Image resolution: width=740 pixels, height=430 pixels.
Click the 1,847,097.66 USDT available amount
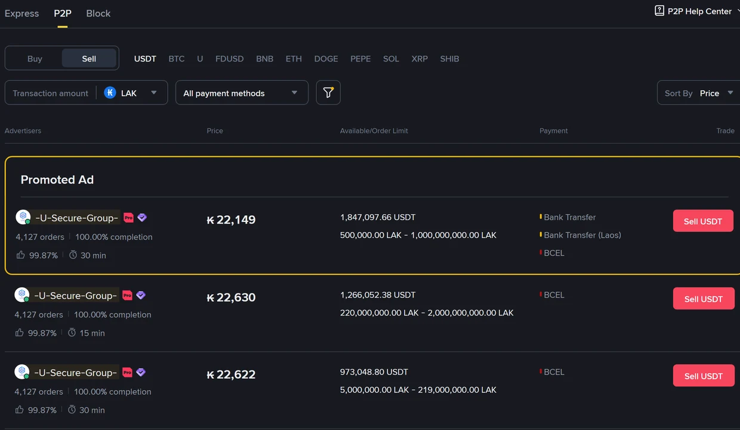(378, 217)
